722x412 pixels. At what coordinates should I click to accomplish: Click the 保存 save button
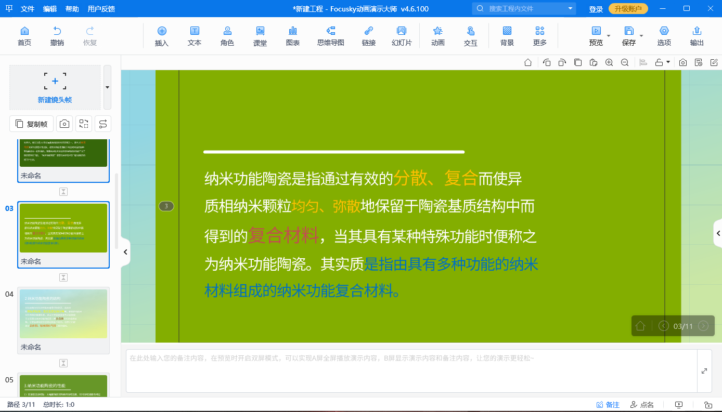pos(629,36)
